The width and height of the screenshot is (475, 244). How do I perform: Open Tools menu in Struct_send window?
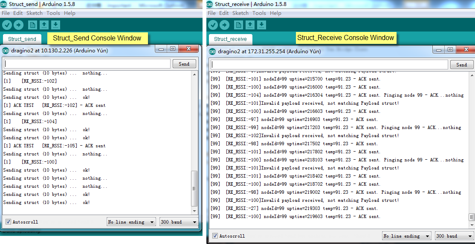(x=53, y=13)
